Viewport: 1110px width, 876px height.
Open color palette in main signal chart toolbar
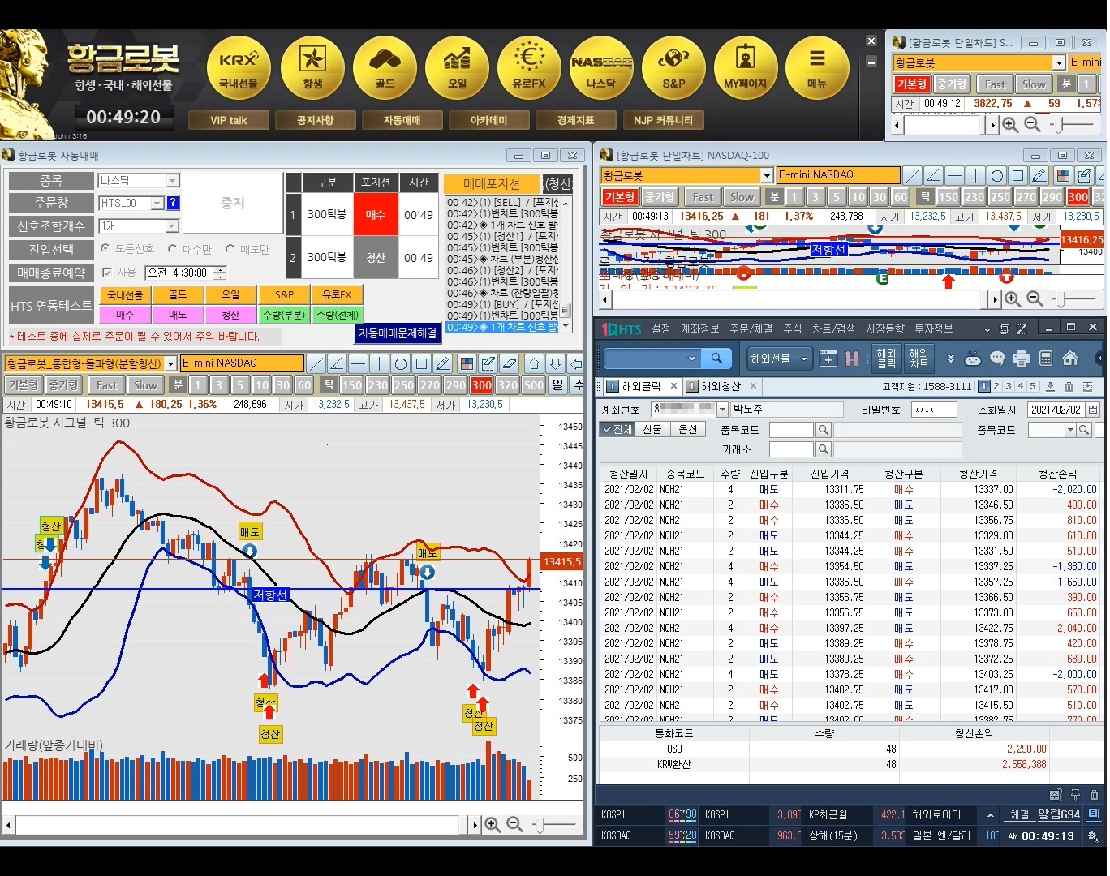click(467, 363)
